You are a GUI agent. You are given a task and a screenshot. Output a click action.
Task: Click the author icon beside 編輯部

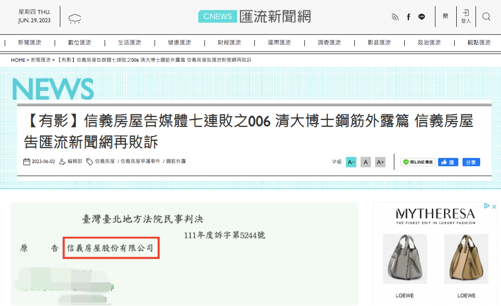62,162
